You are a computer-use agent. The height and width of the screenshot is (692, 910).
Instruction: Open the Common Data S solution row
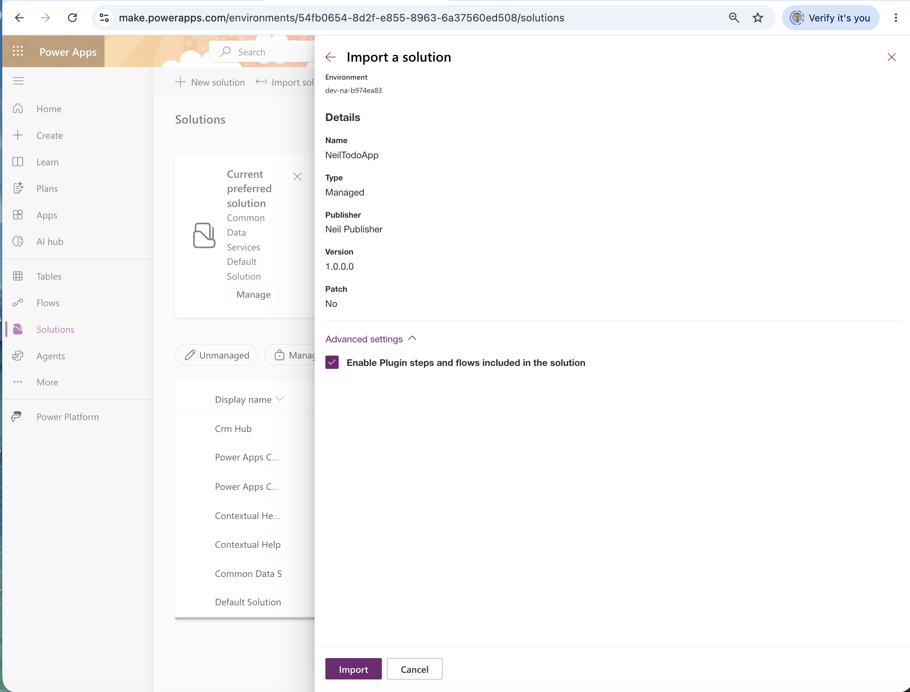(x=245, y=573)
